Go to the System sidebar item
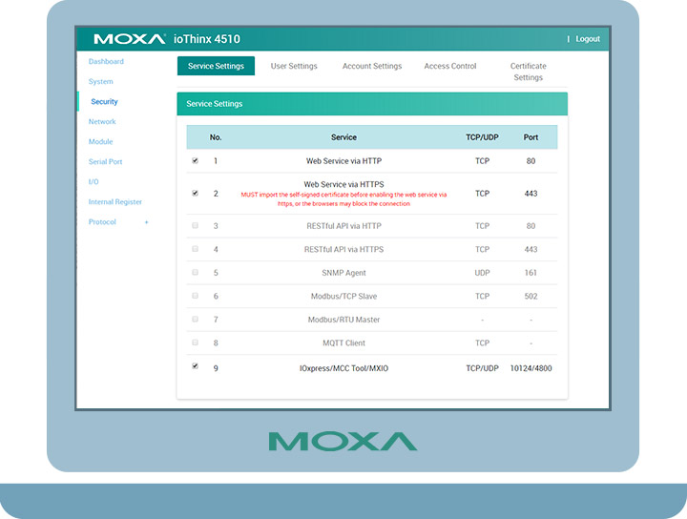This screenshot has height=519, width=687. pos(101,81)
